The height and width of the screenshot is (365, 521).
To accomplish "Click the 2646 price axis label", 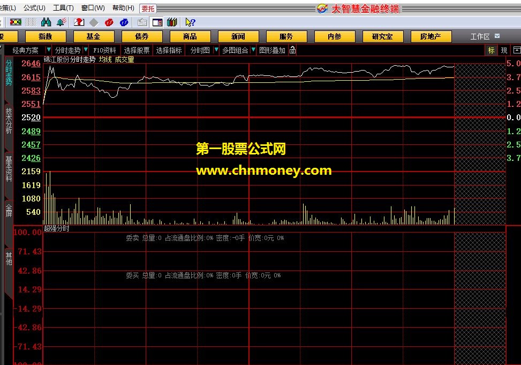I will coord(31,63).
